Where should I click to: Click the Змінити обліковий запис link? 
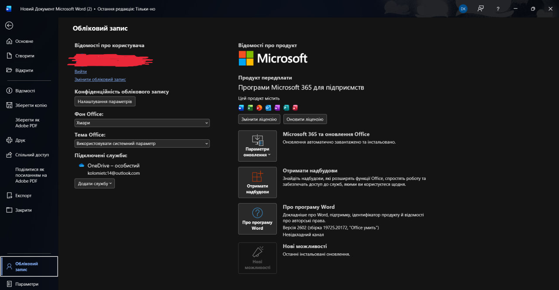(x=100, y=79)
